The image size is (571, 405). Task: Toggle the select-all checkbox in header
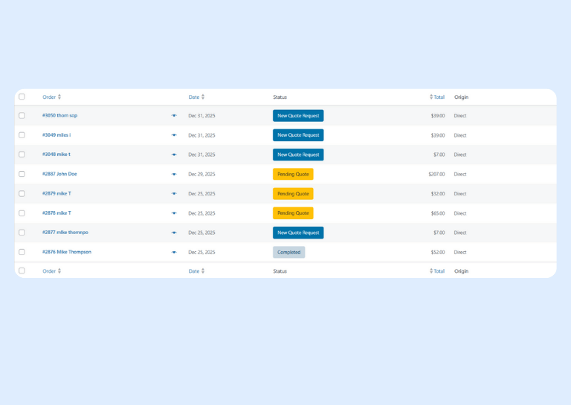22,97
